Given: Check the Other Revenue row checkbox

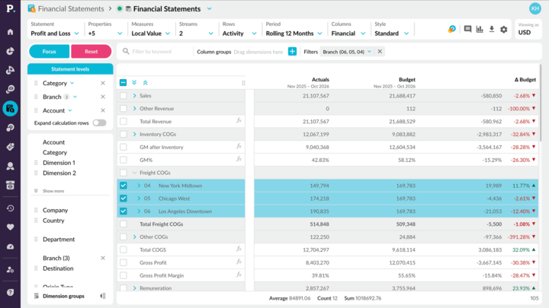Looking at the screenshot, I should [x=124, y=109].
